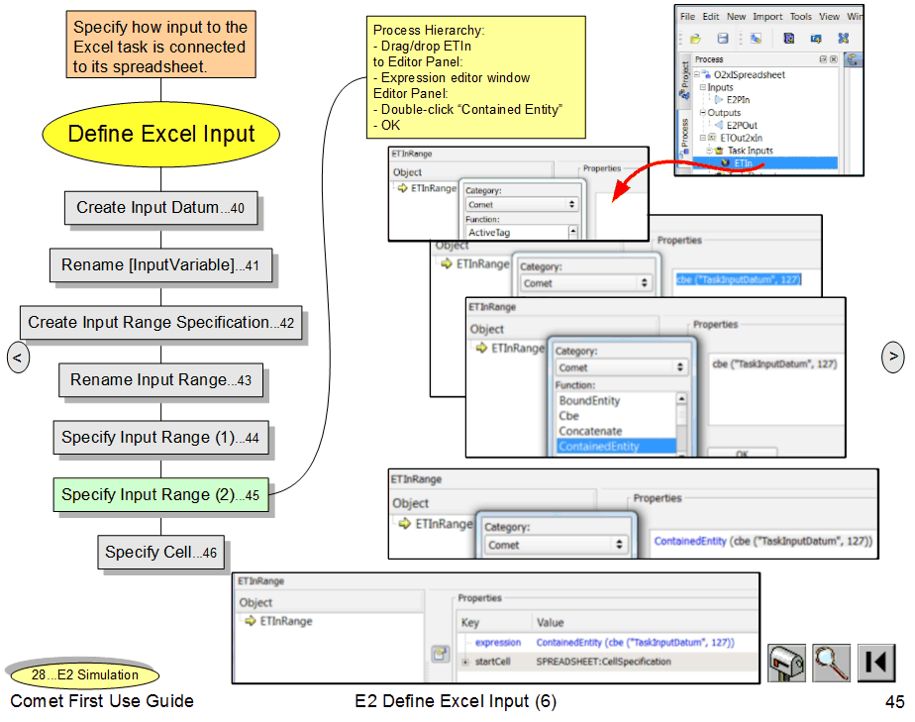Click the dark blue document toolbar icon
Image resolution: width=915 pixels, height=722 pixels.
point(788,39)
